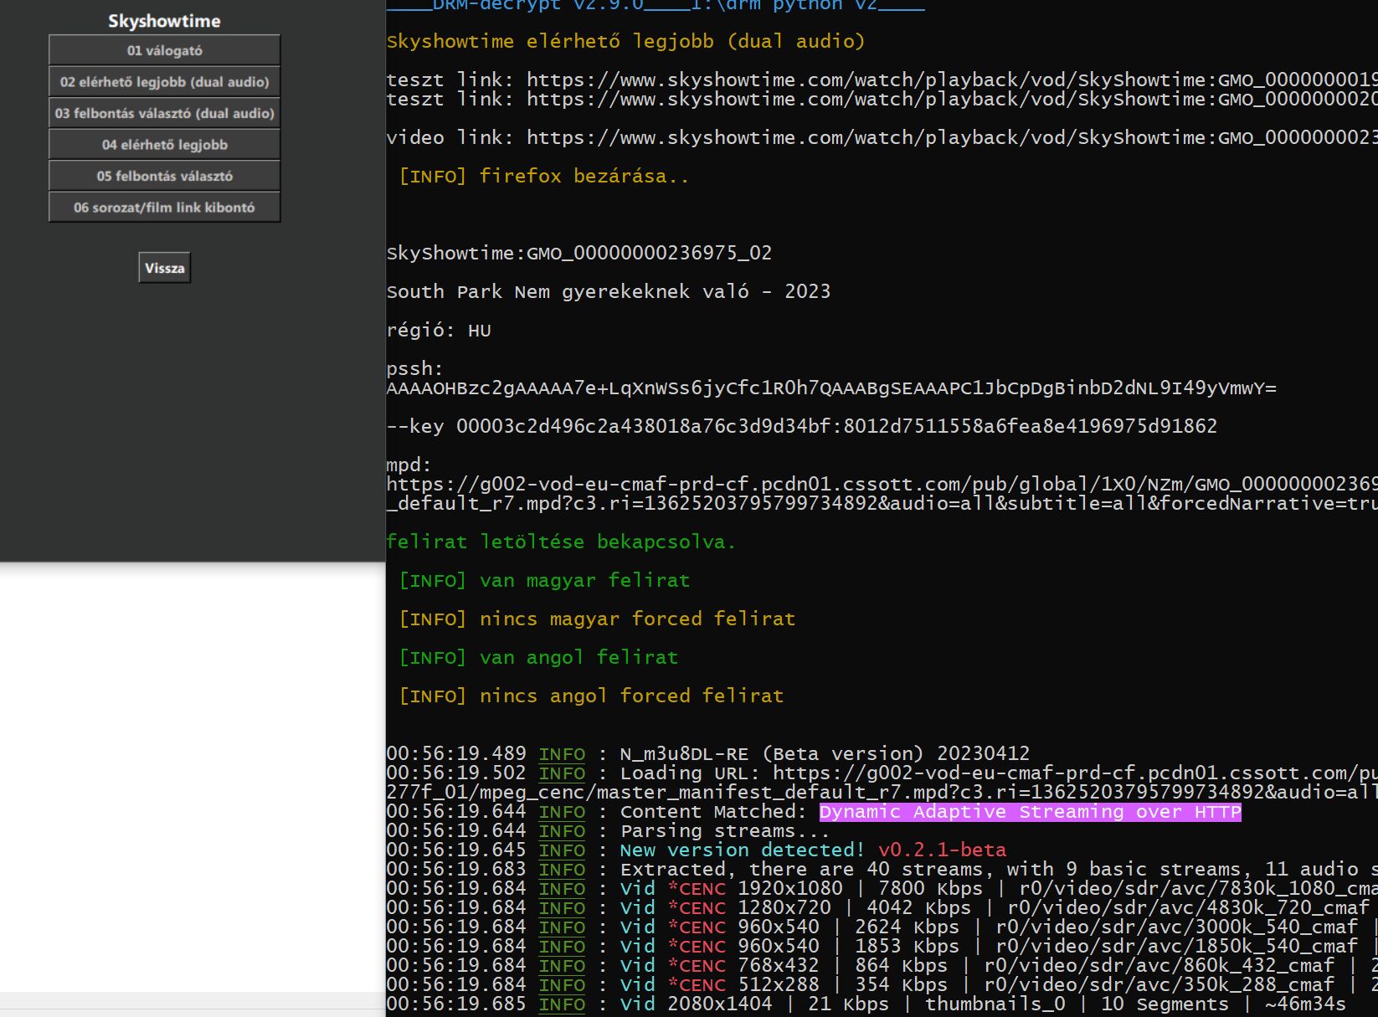
Task: Select the --key decryption key line
Action: click(x=801, y=426)
